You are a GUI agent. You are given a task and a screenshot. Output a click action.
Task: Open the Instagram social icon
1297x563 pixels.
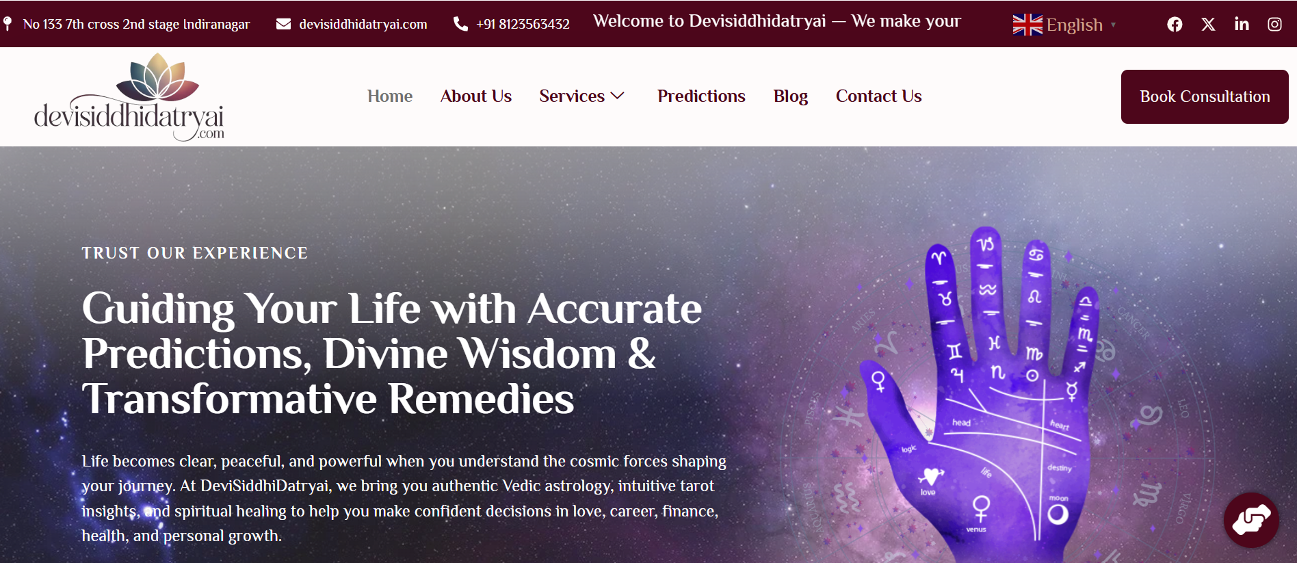(1274, 25)
